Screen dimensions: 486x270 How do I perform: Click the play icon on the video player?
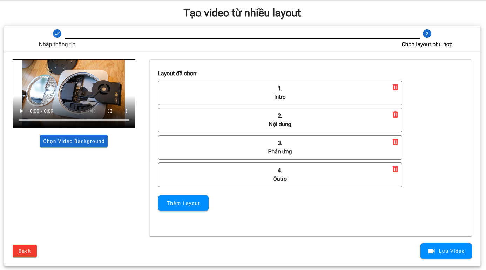pyautogui.click(x=21, y=111)
